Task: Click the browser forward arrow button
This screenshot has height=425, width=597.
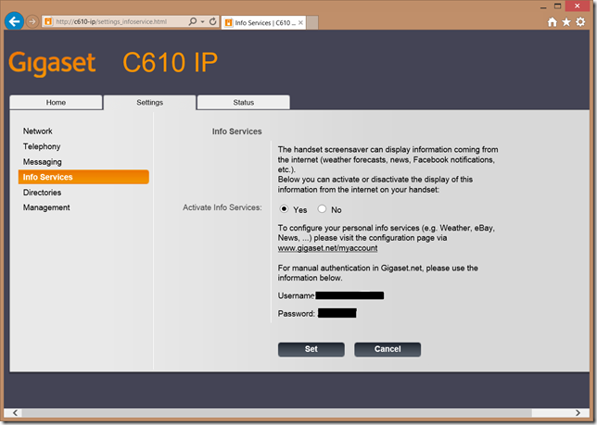Action: click(x=32, y=21)
